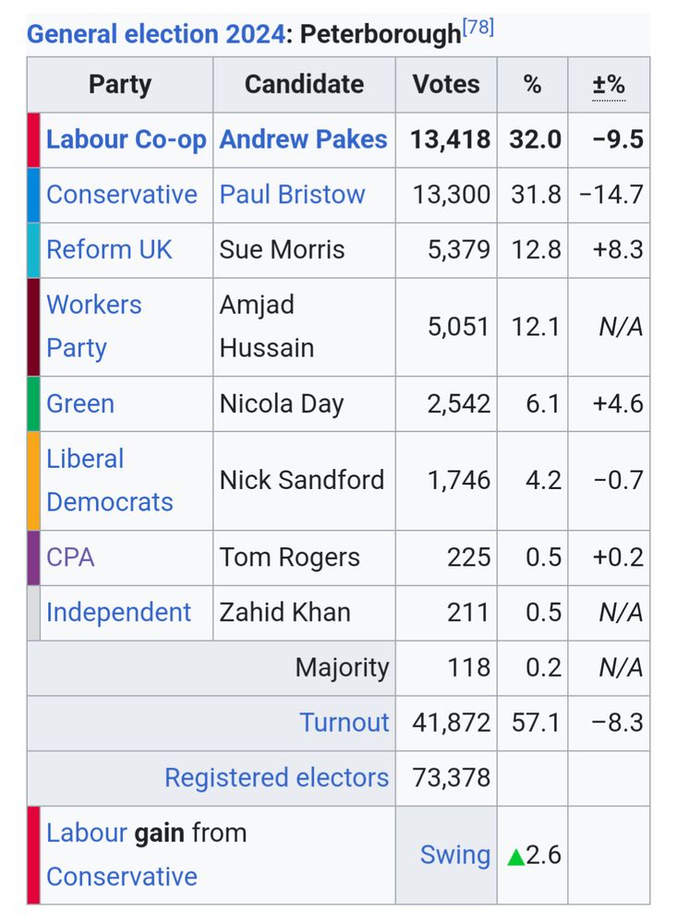Click the Labour link in gain row

87,833
